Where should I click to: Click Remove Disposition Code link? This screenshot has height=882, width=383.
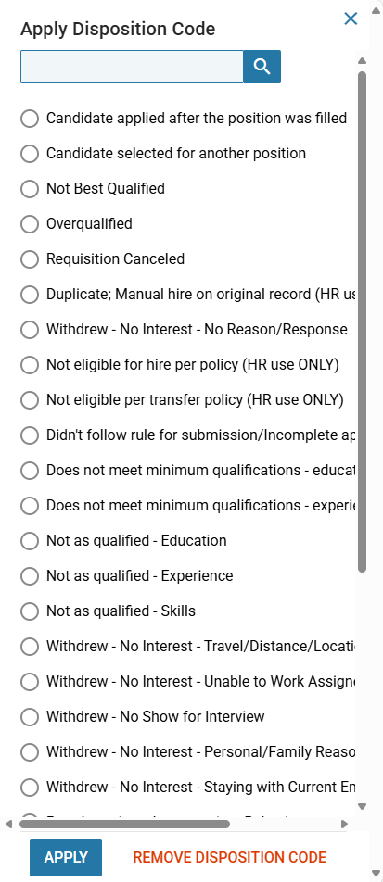click(x=230, y=857)
